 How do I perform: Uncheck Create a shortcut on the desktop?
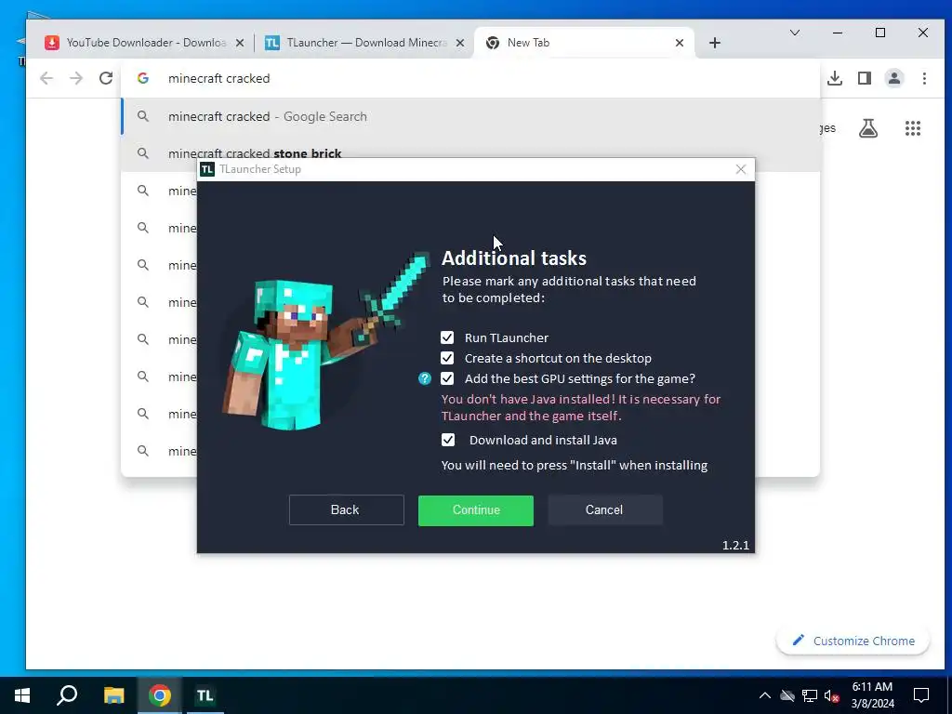coord(447,358)
